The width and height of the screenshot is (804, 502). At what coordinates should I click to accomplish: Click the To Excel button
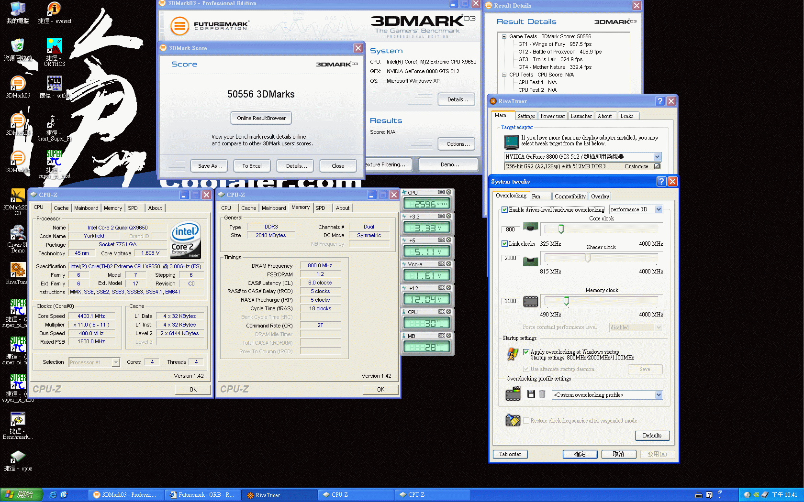click(252, 166)
